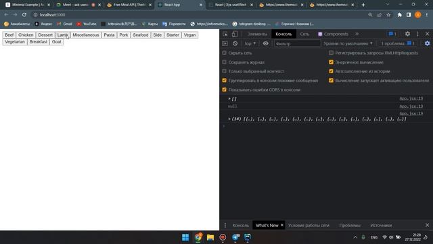Click the issues counter badge in DevTools header
The height and width of the screenshot is (244, 433).
coord(392,34)
